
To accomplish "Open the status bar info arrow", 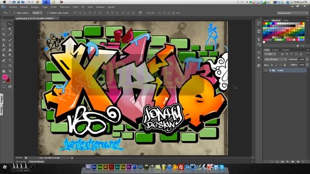I will click(72, 158).
